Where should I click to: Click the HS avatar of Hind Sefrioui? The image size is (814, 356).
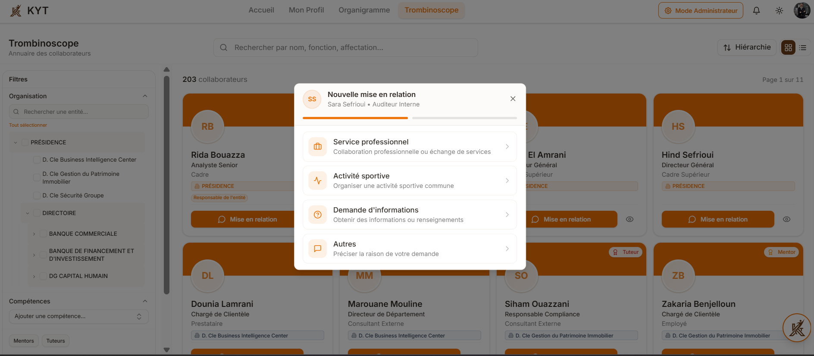(x=678, y=126)
